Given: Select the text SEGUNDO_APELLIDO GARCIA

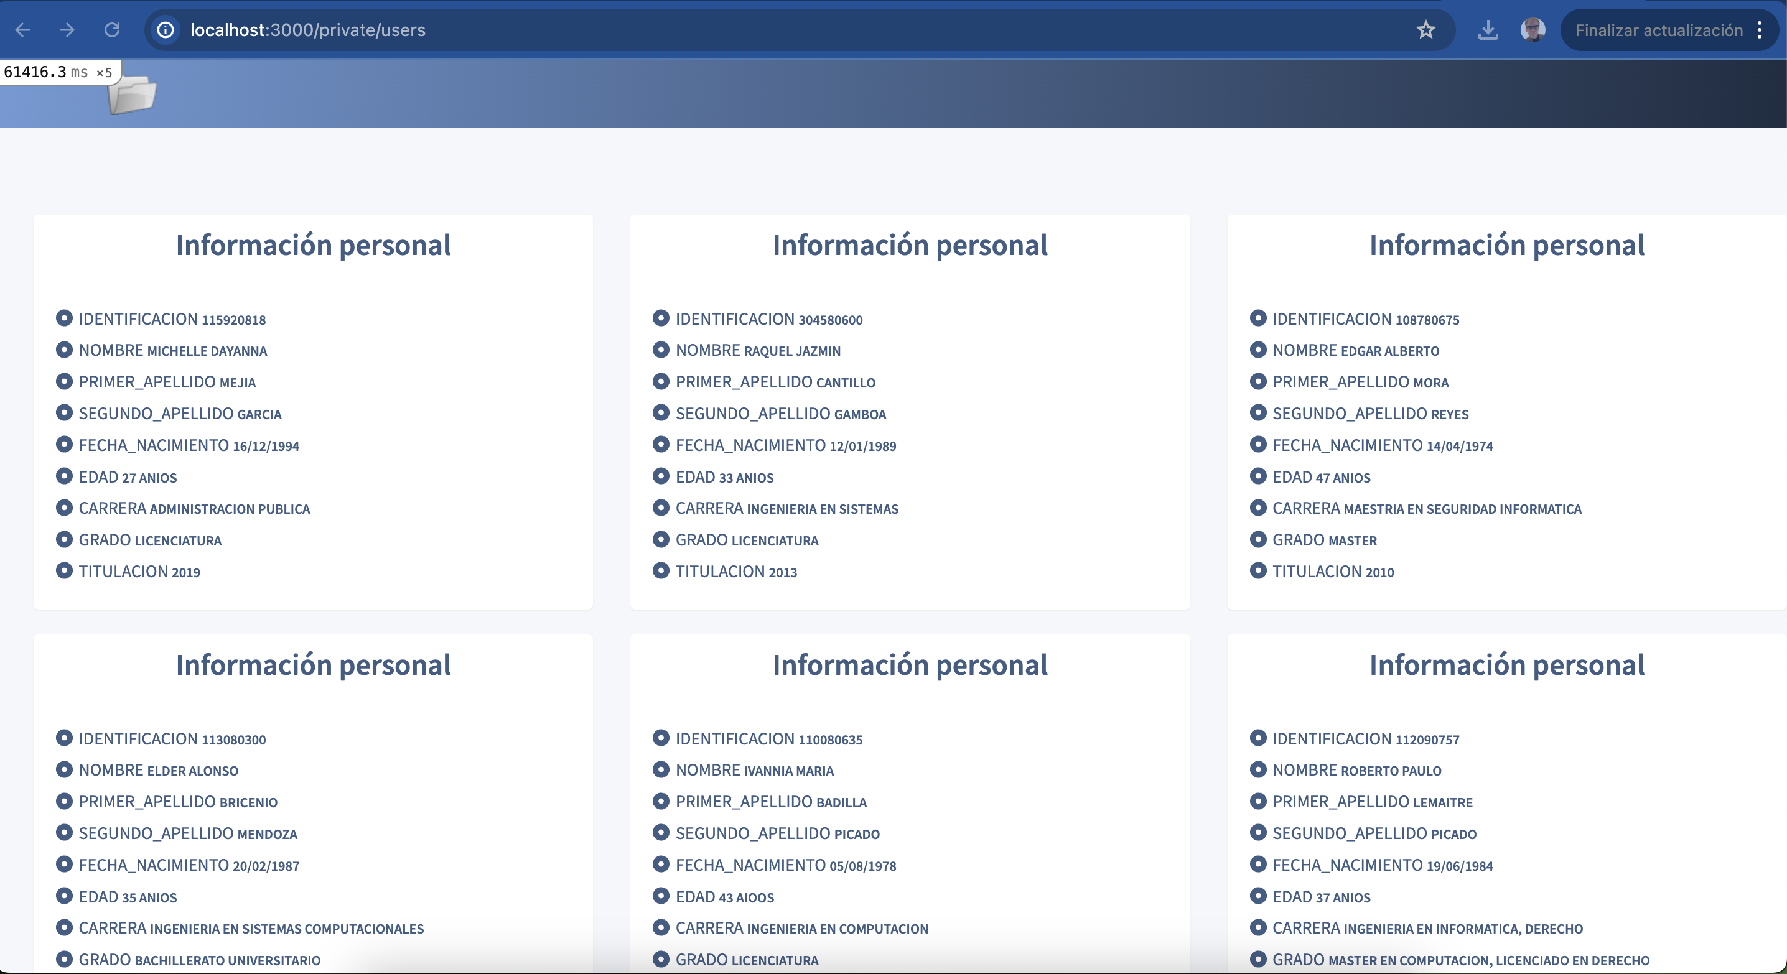Looking at the screenshot, I should pos(180,414).
